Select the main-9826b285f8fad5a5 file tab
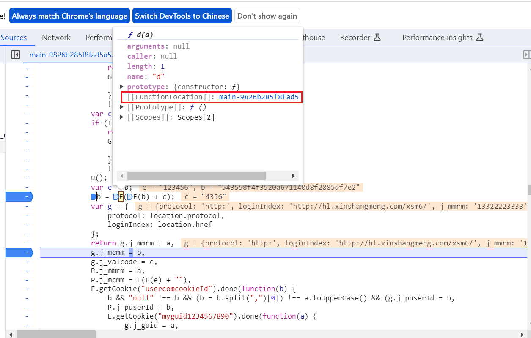Screen dimensions: 531x338 tap(71, 55)
